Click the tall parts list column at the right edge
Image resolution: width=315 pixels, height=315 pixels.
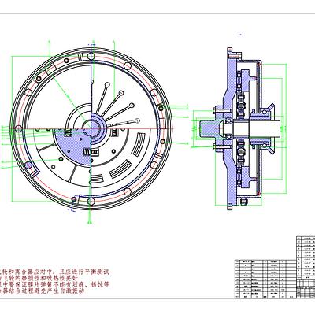[x=306, y=267]
